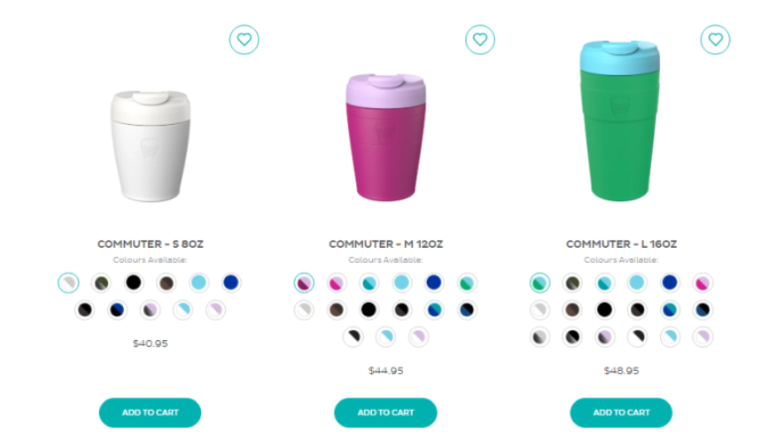View the green Commuter L cup image
Viewport: 769px width, 441px height.
coord(620,121)
